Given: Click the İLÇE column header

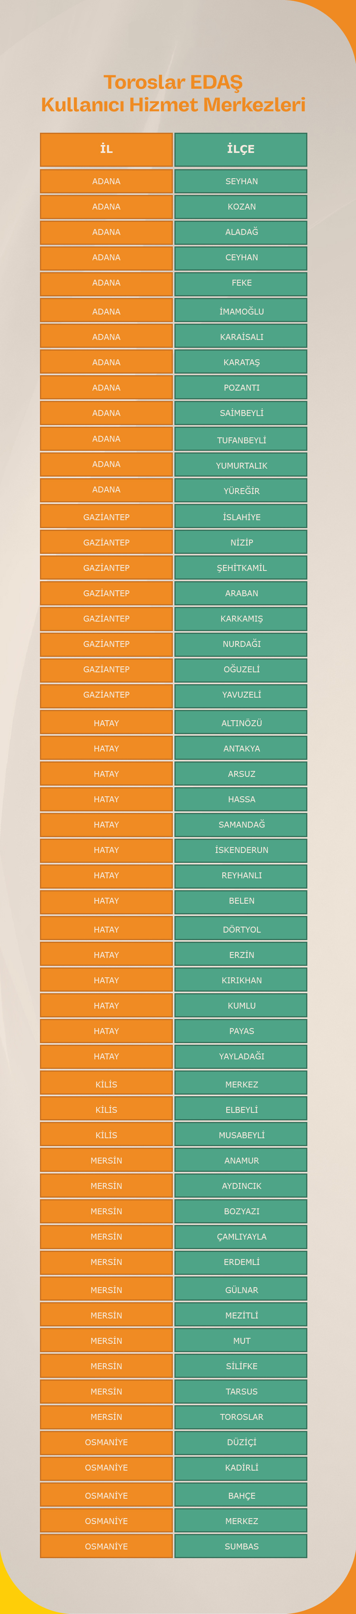Looking at the screenshot, I should click(241, 149).
